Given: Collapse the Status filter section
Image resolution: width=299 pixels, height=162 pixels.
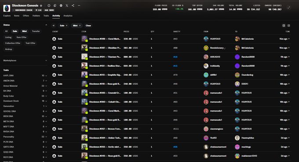Looking at the screenshot, I should [x=46, y=25].
